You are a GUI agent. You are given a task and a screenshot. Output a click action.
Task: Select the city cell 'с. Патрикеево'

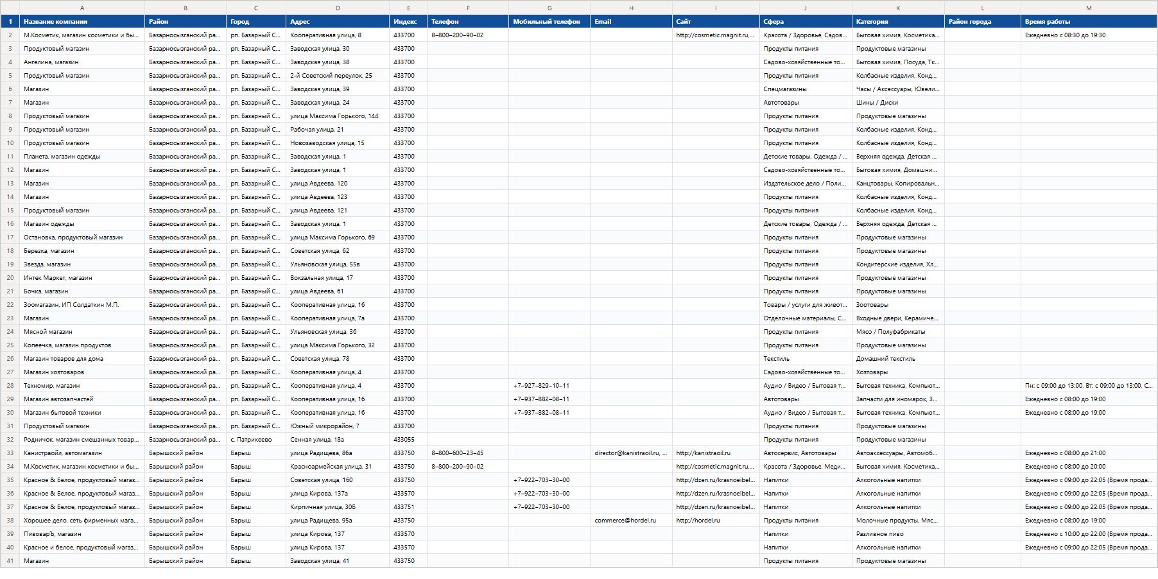click(x=256, y=440)
